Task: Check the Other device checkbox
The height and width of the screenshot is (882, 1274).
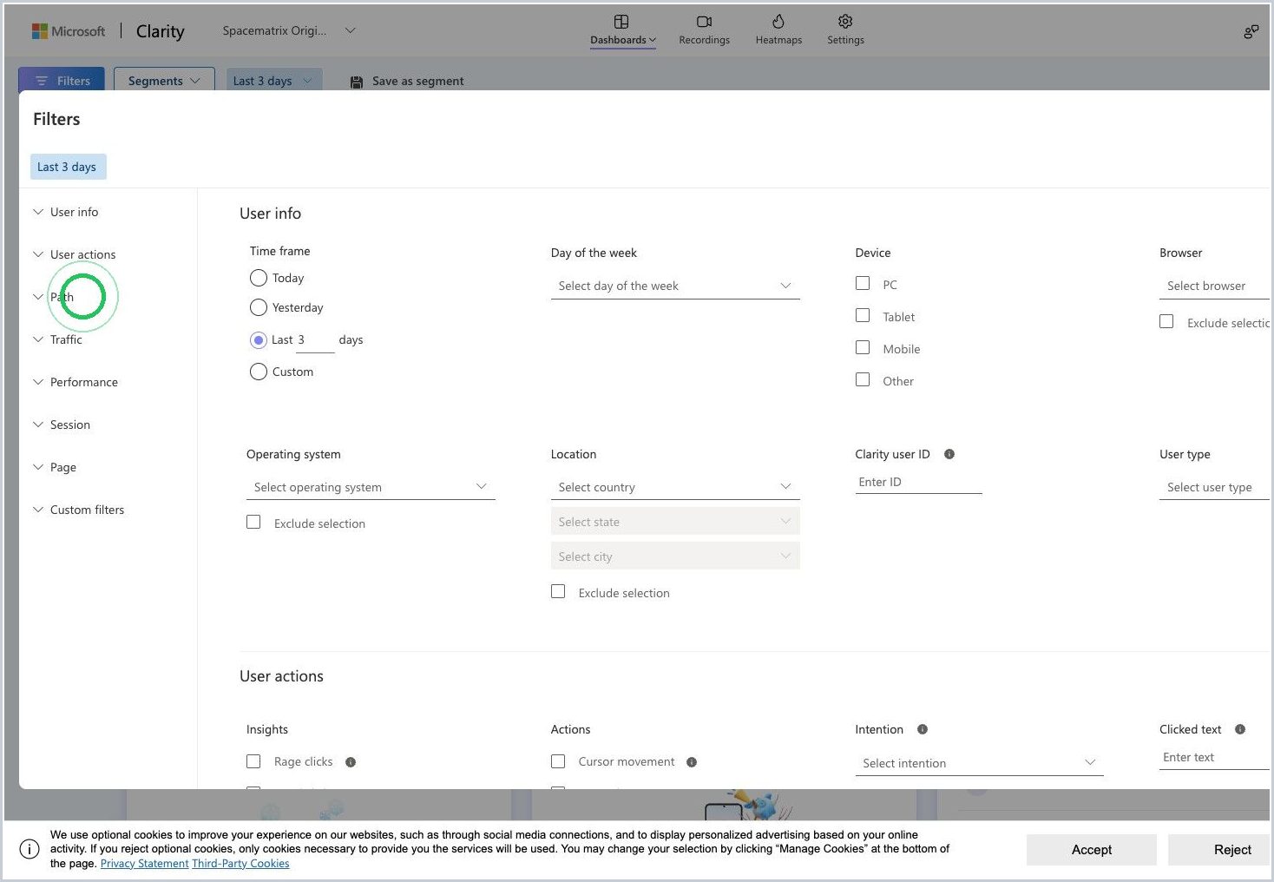Action: click(x=863, y=379)
